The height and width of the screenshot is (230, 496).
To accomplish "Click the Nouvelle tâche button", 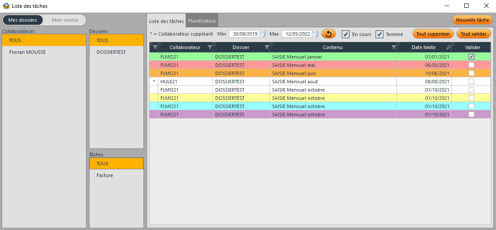I will [x=472, y=20].
